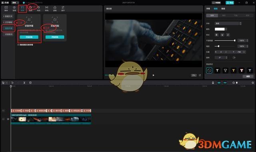Click the start matching button under script matching

click(x=55, y=37)
